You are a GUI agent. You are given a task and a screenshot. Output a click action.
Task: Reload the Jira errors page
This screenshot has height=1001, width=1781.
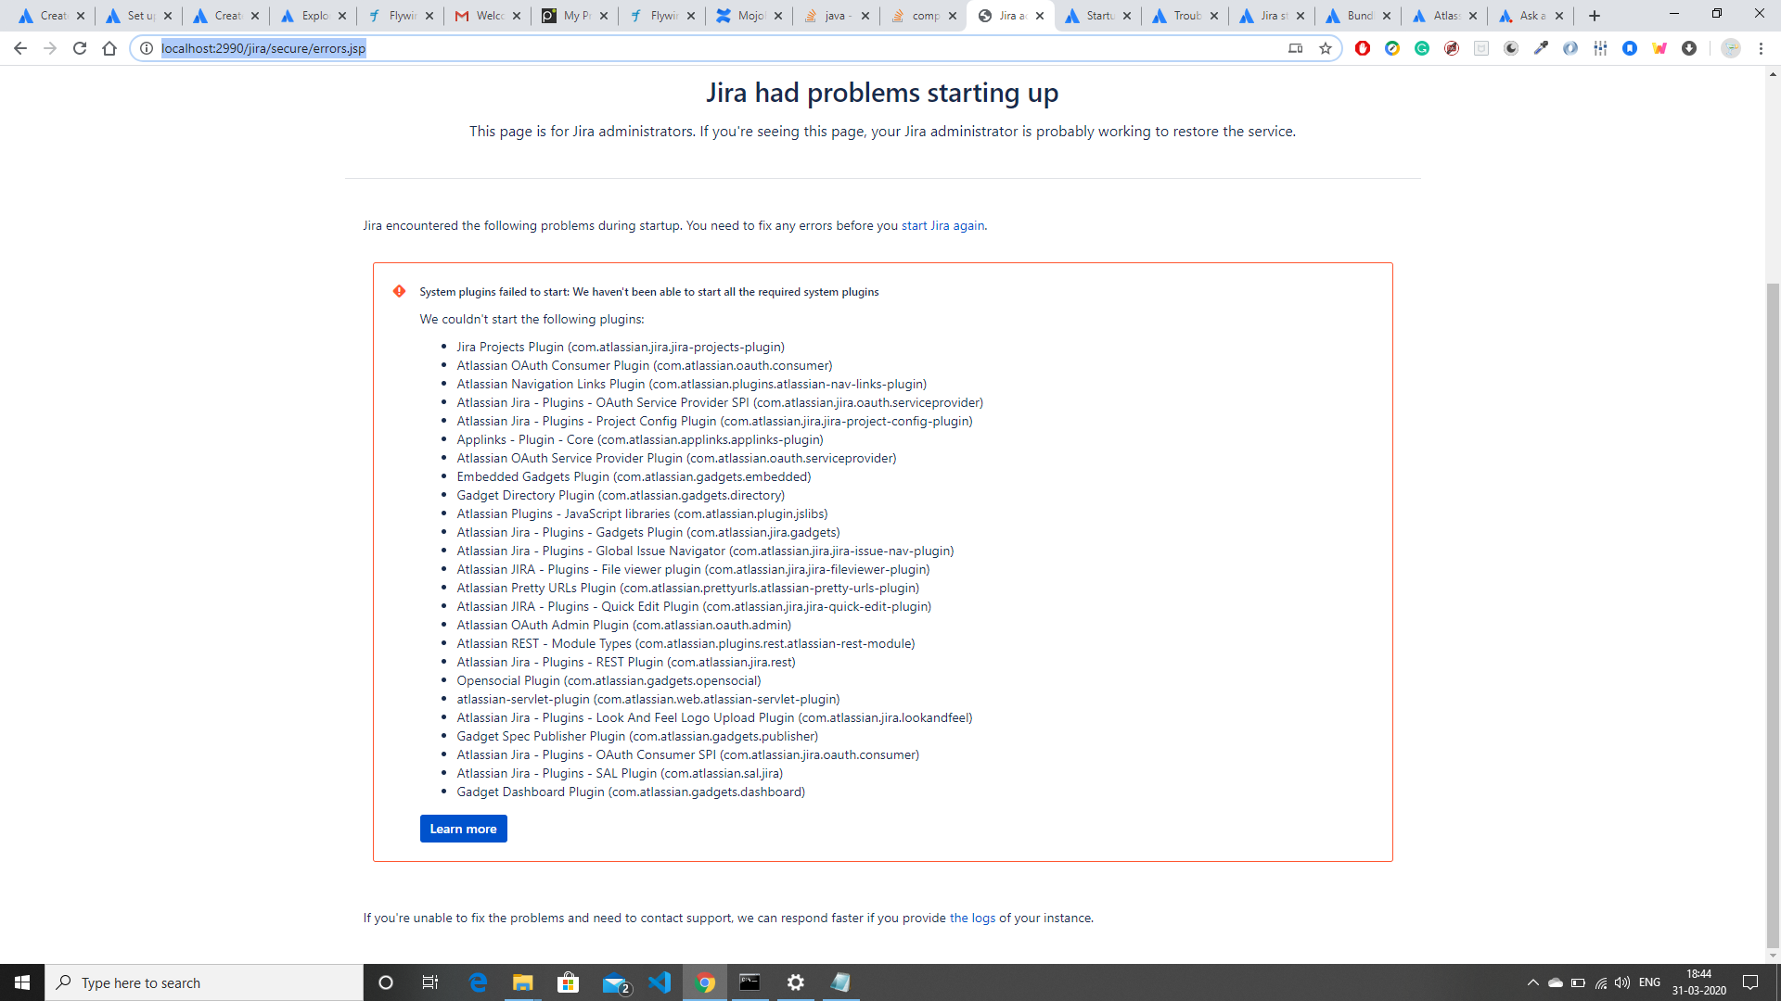click(80, 48)
